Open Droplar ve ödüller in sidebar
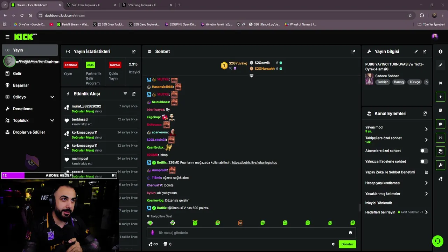Viewport: 448px width, 252px height. pos(30,132)
